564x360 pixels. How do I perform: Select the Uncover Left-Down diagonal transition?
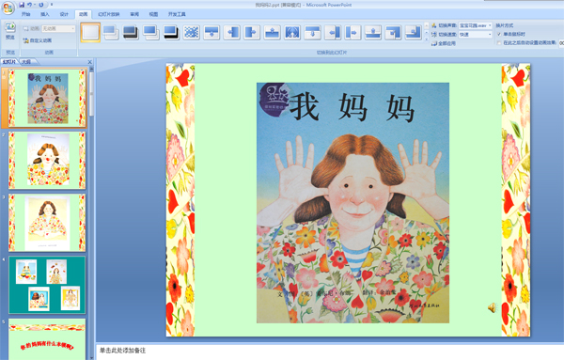[393, 32]
